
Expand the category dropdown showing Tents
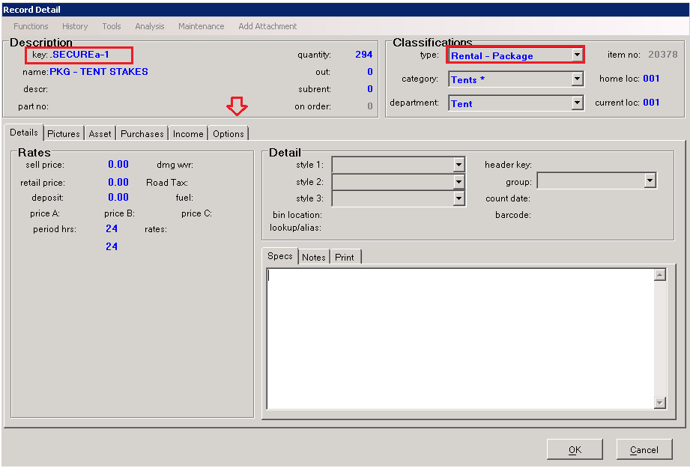(x=577, y=79)
